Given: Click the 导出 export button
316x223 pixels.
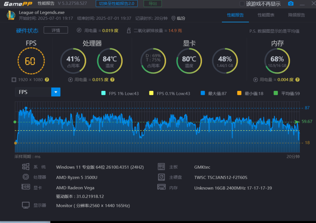Looking at the screenshot, I should [152, 4].
